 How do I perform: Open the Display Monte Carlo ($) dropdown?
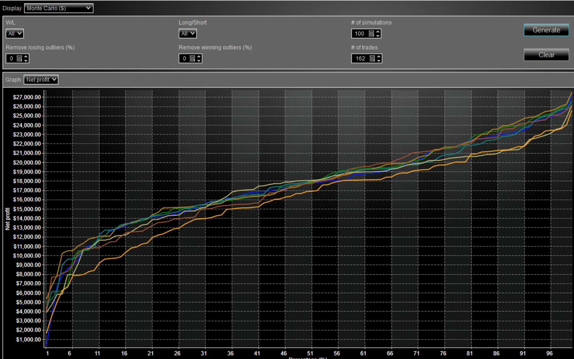[59, 8]
